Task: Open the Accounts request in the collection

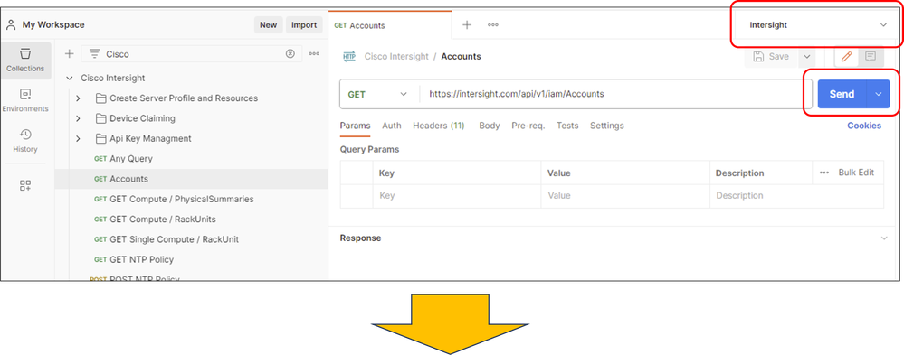Action: pos(192,179)
